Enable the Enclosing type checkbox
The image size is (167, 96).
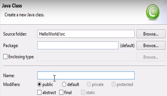click(5, 56)
